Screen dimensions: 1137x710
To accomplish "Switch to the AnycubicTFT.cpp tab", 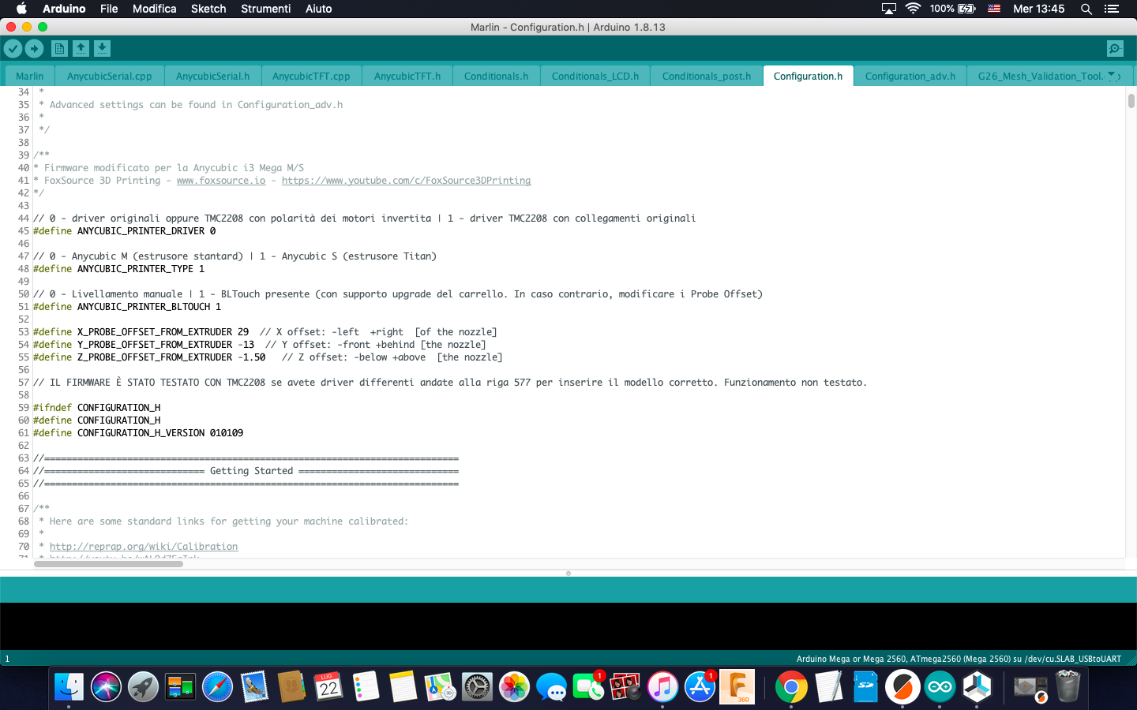I will pos(311,77).
